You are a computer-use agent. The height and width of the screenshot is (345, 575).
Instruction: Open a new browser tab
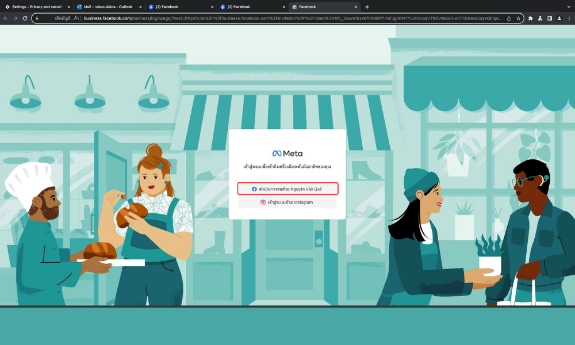[367, 6]
